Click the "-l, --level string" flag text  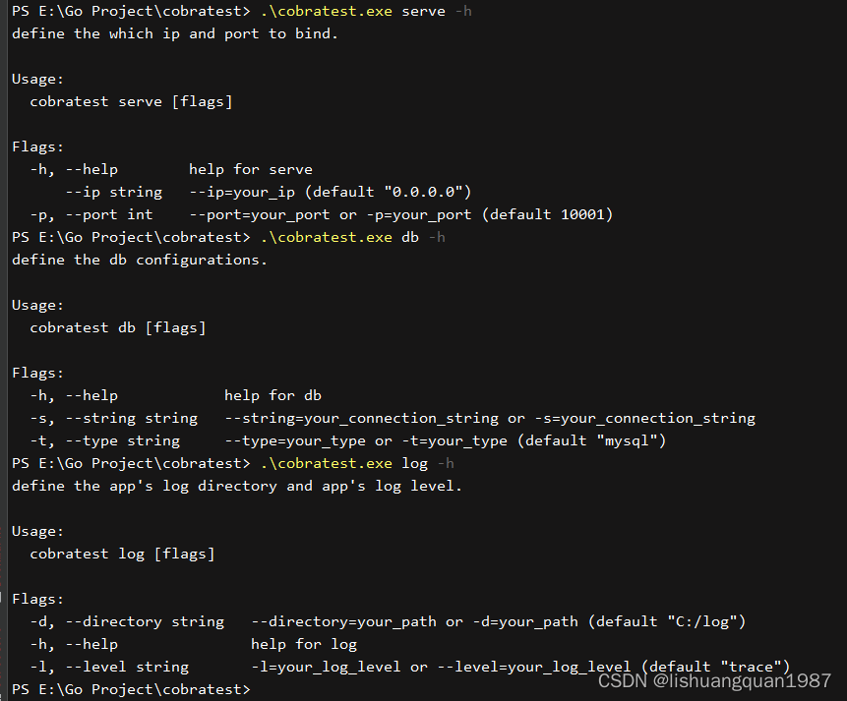click(x=109, y=667)
